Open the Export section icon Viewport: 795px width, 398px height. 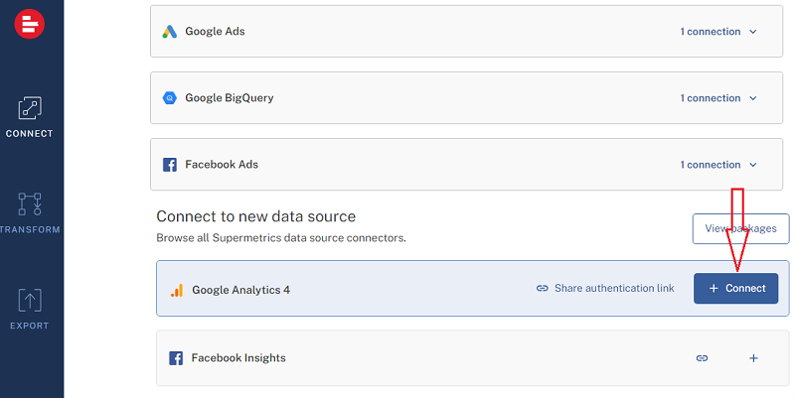(30, 300)
